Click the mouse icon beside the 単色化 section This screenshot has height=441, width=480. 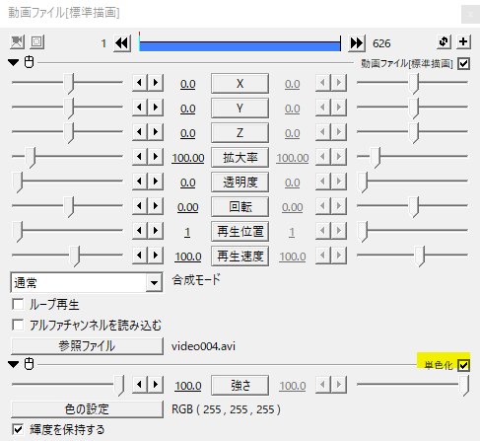(x=30, y=364)
